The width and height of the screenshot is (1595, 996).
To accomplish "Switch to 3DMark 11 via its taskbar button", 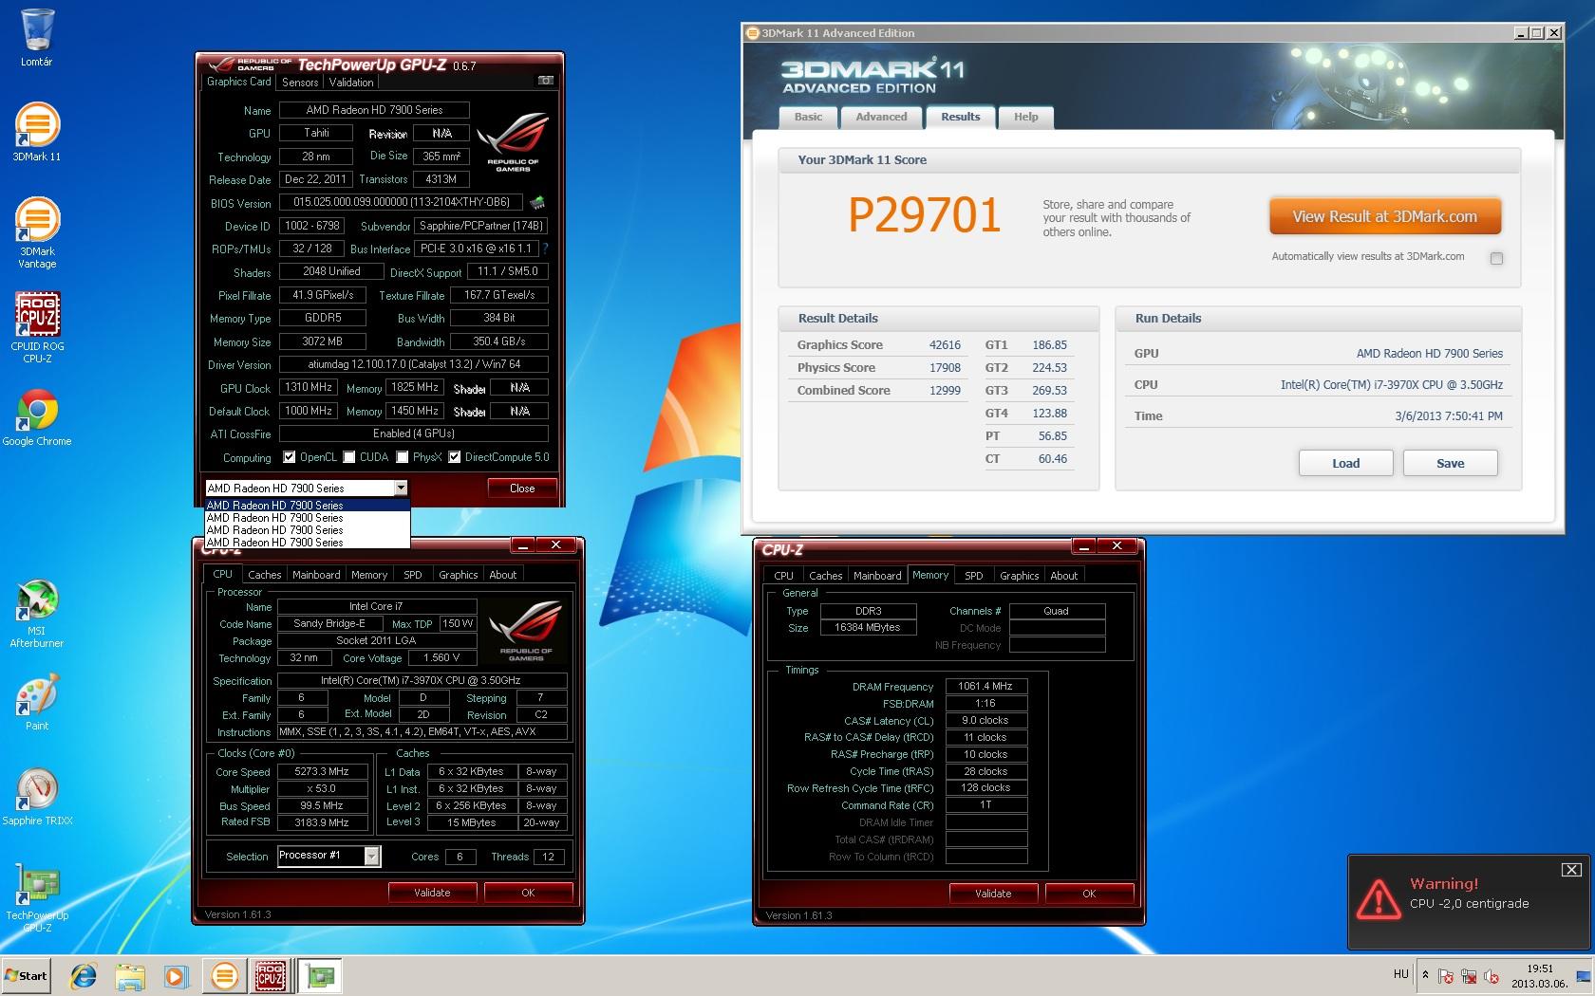I will (225, 975).
